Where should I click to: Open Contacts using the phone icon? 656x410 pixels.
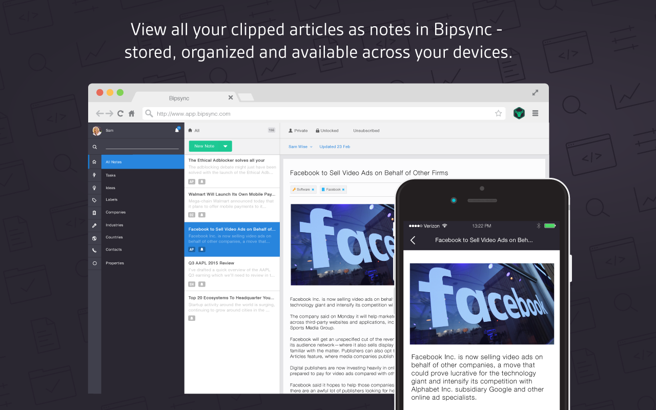click(94, 250)
